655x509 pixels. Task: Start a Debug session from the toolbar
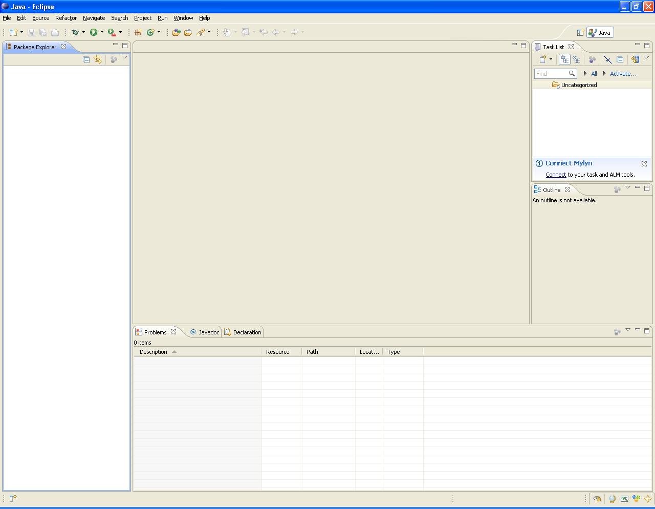(76, 32)
